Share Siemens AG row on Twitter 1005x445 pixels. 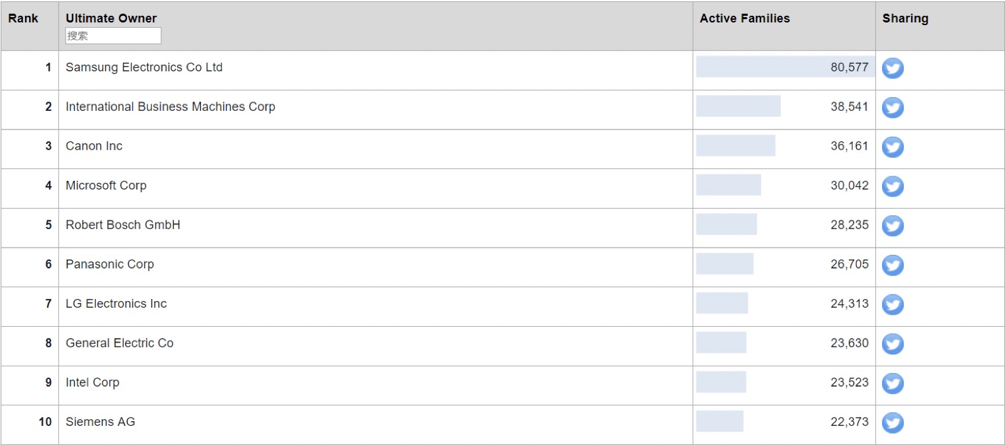(893, 423)
